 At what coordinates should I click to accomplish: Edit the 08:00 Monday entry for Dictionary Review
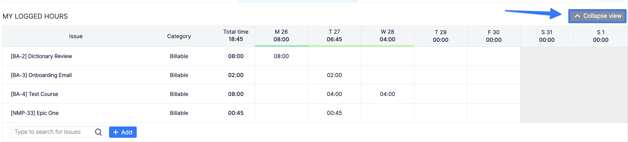pos(281,56)
